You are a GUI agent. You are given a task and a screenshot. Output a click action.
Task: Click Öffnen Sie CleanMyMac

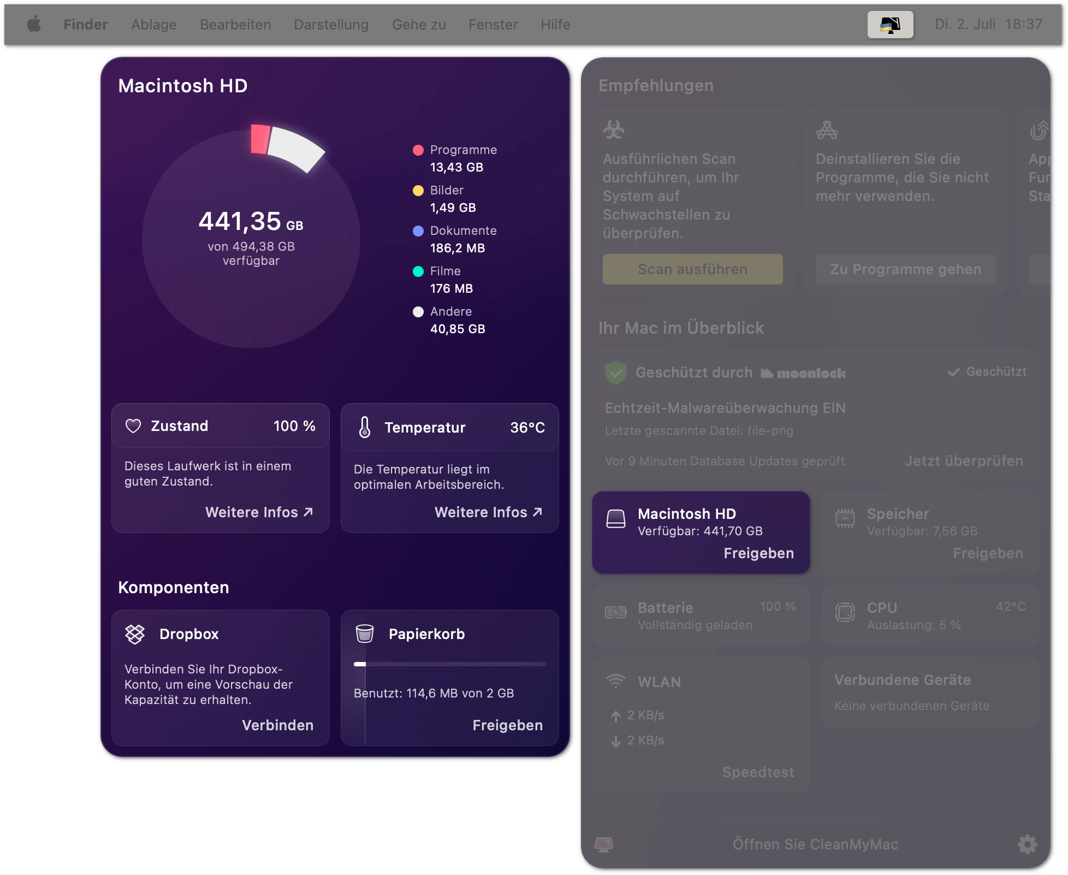(x=816, y=844)
